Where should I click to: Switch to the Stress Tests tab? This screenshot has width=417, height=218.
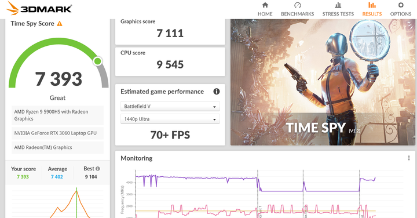pyautogui.click(x=338, y=9)
